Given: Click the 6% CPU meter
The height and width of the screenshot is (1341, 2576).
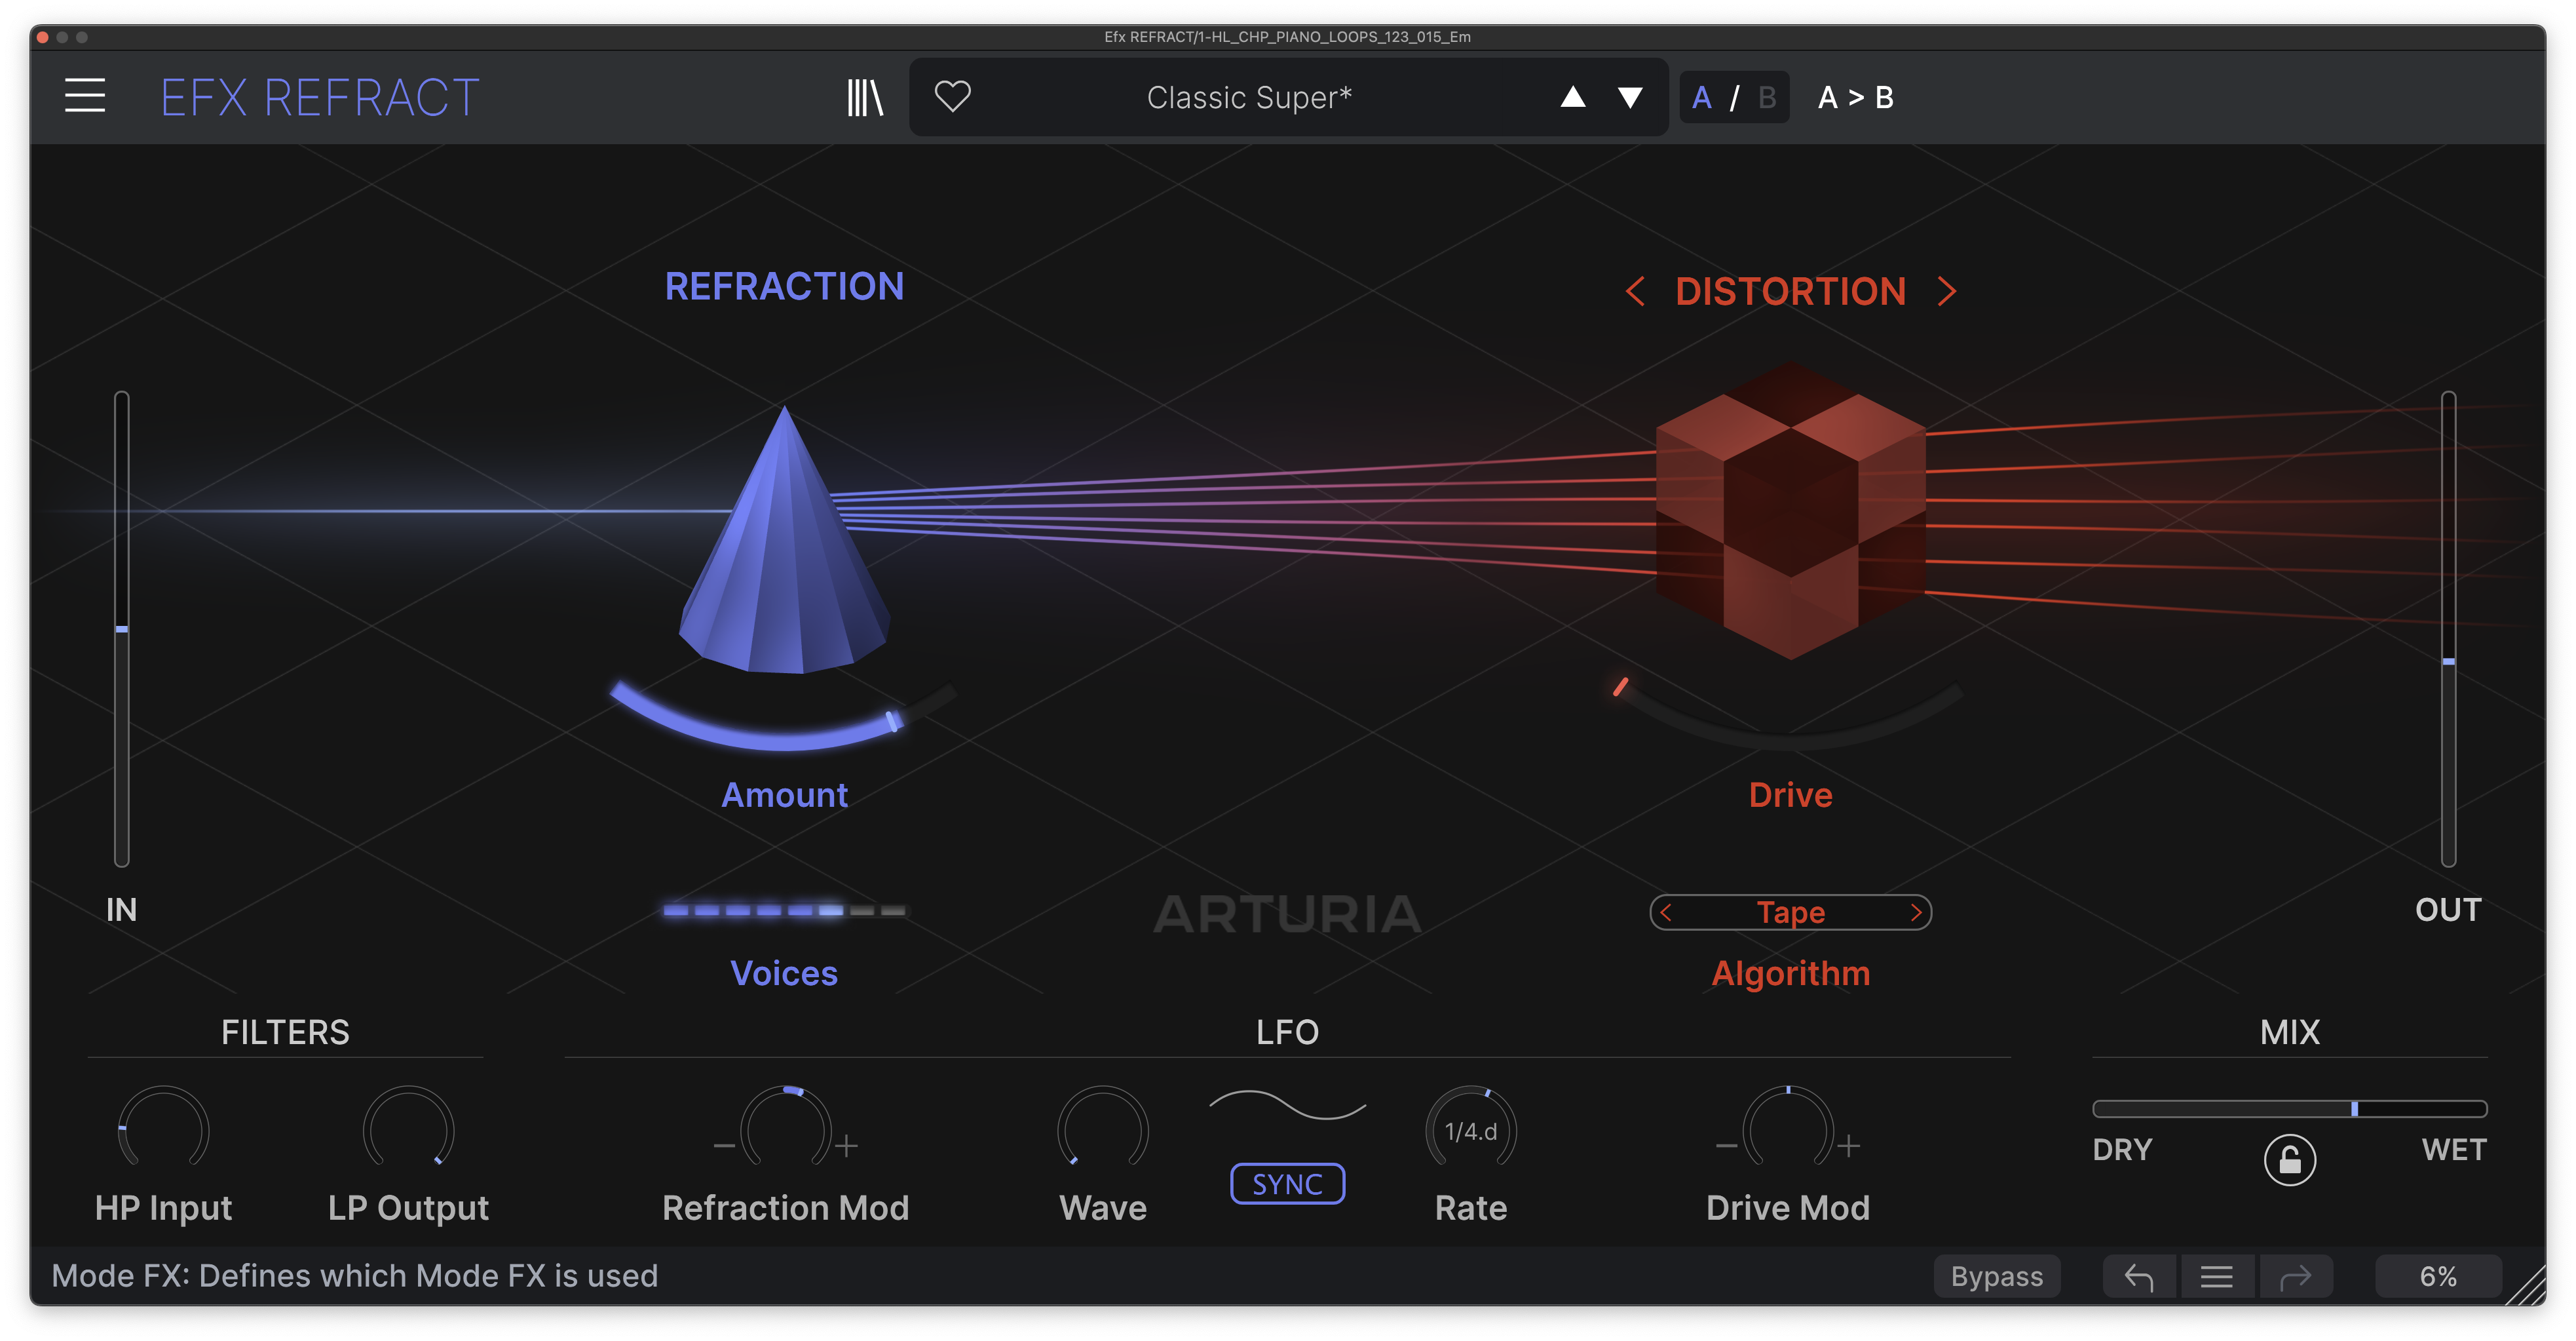Looking at the screenshot, I should [2437, 1277].
